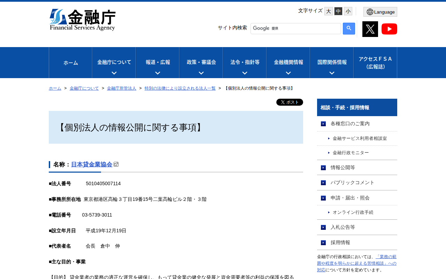Viewport: 446px width, 279px height.
Task: Open the 政策・審議会 nav label
Action: tap(201, 62)
